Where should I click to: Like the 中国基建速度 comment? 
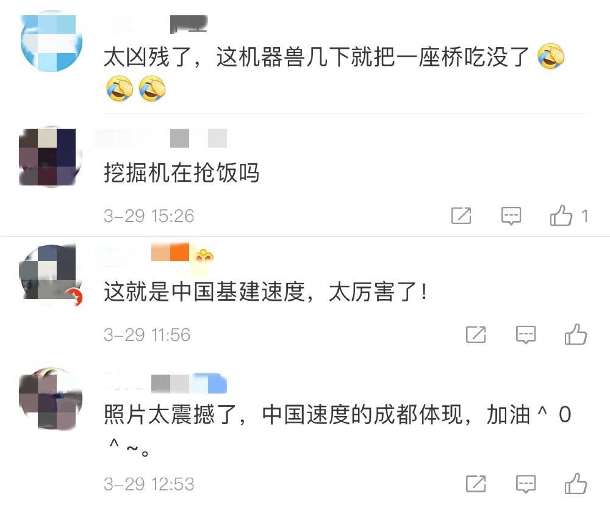(x=576, y=334)
